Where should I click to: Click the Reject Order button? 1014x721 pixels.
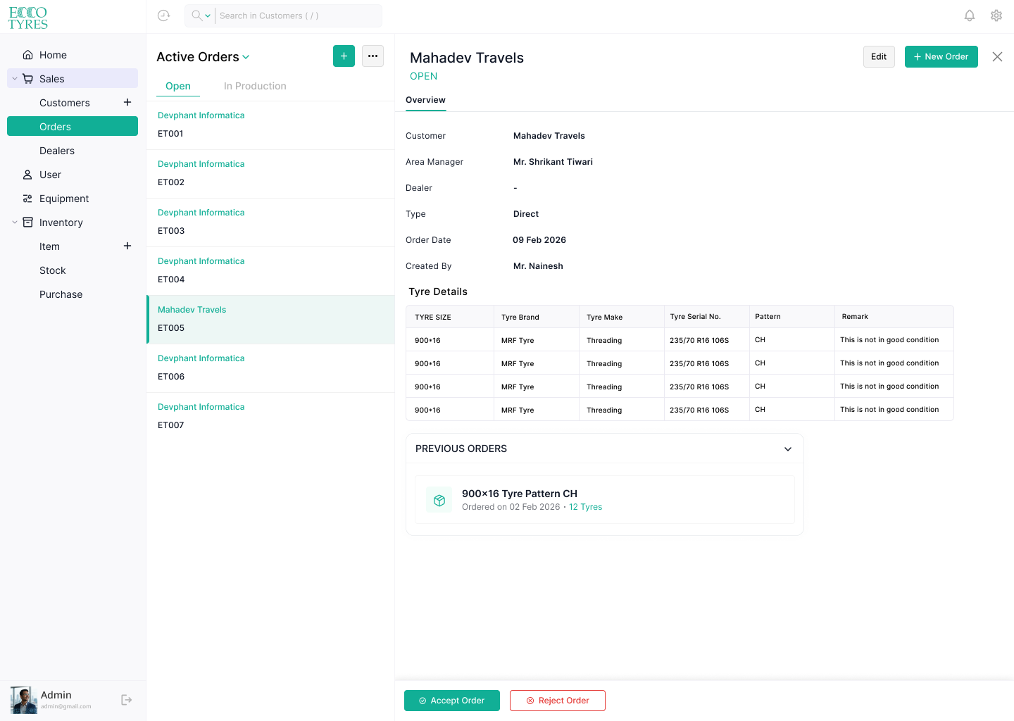(x=558, y=701)
